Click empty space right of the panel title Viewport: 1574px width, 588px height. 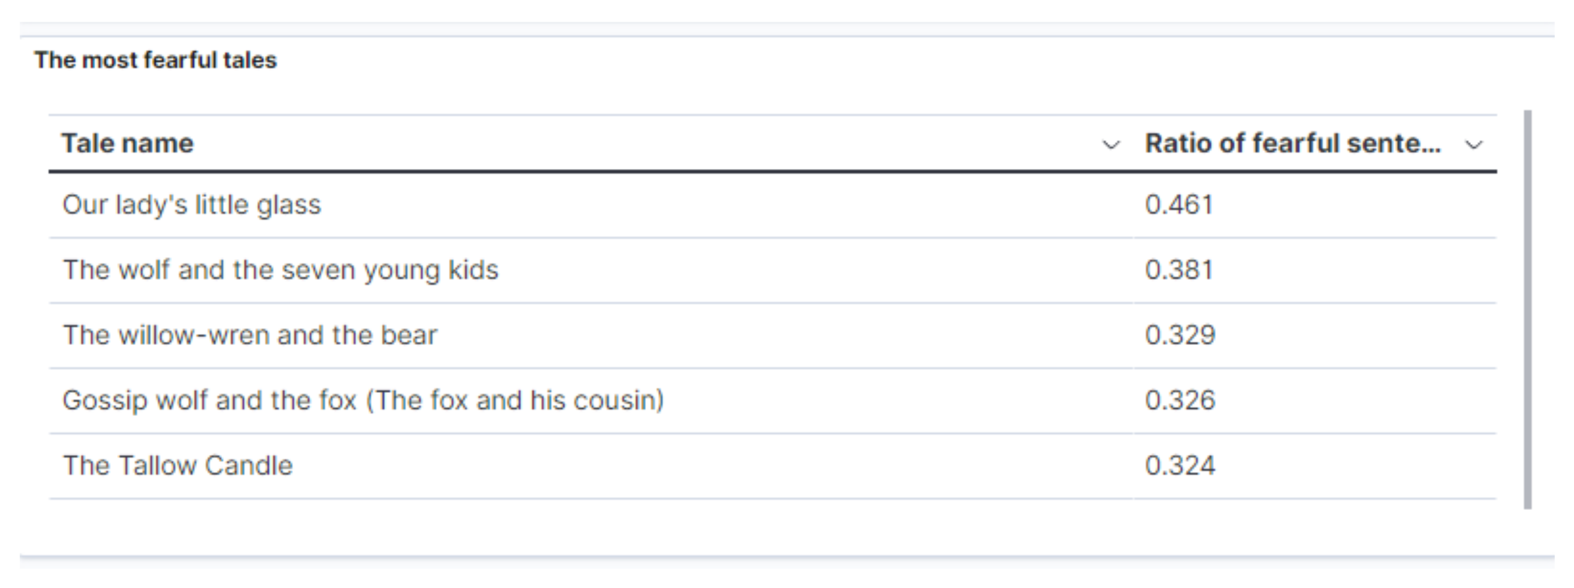coord(855,60)
